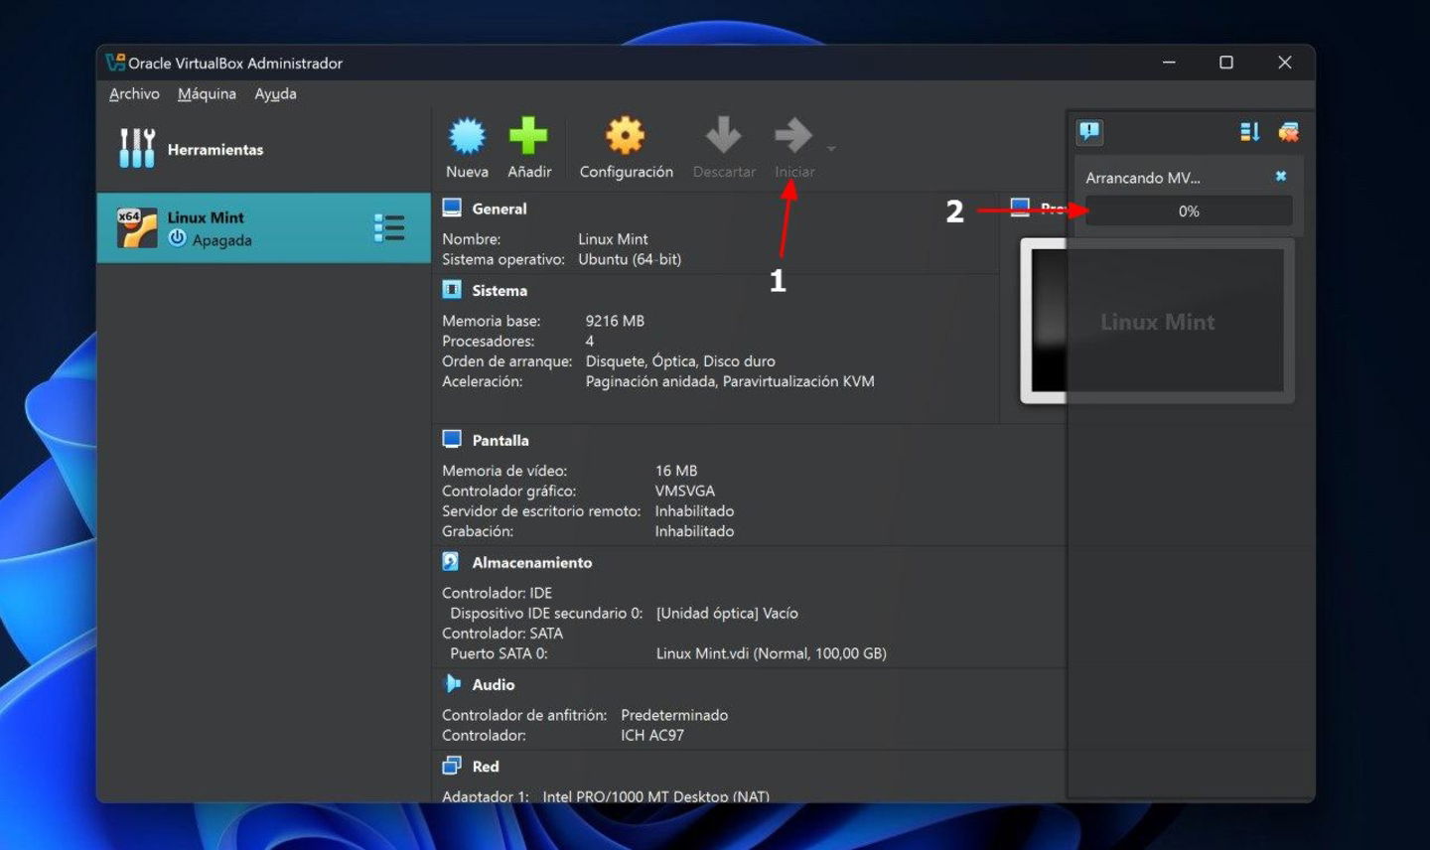Open the General section heading link
Screen dimensions: 1430x850
point(500,209)
